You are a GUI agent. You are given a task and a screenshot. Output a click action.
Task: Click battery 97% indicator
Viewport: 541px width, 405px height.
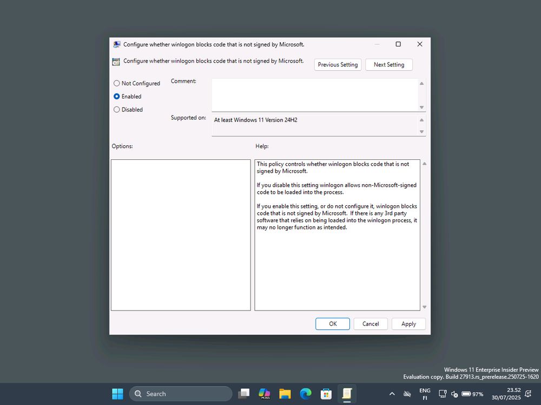coord(472,394)
